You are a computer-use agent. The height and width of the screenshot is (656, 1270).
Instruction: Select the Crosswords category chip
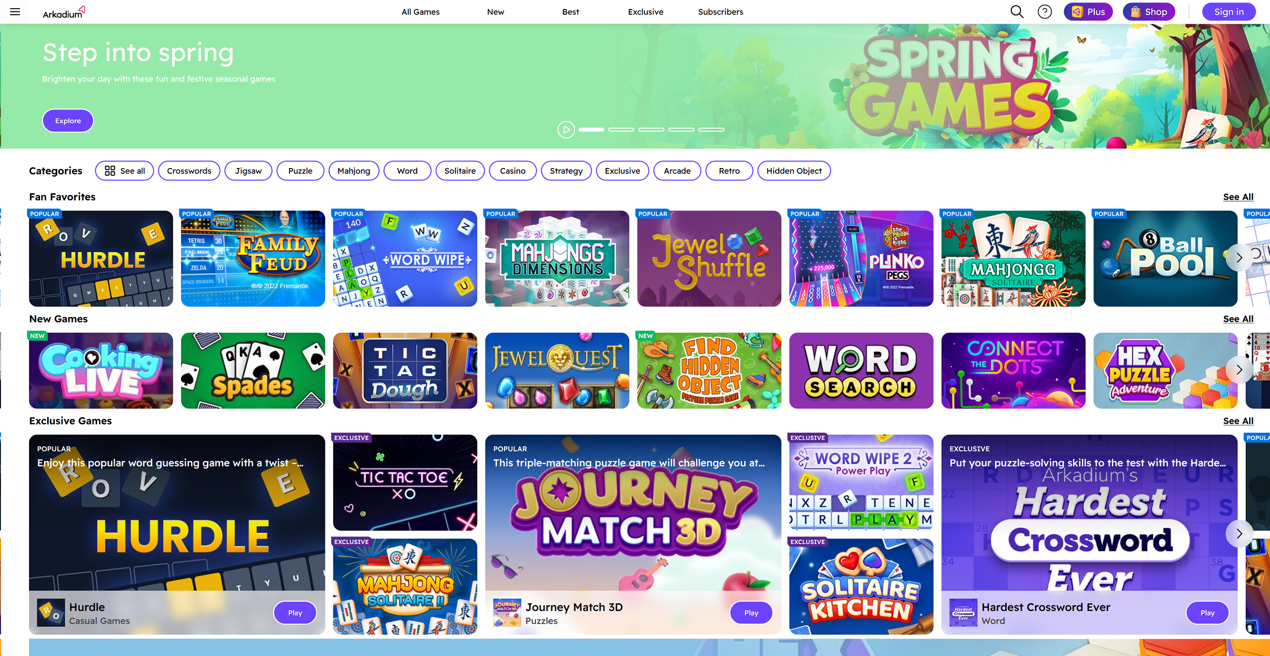(189, 170)
